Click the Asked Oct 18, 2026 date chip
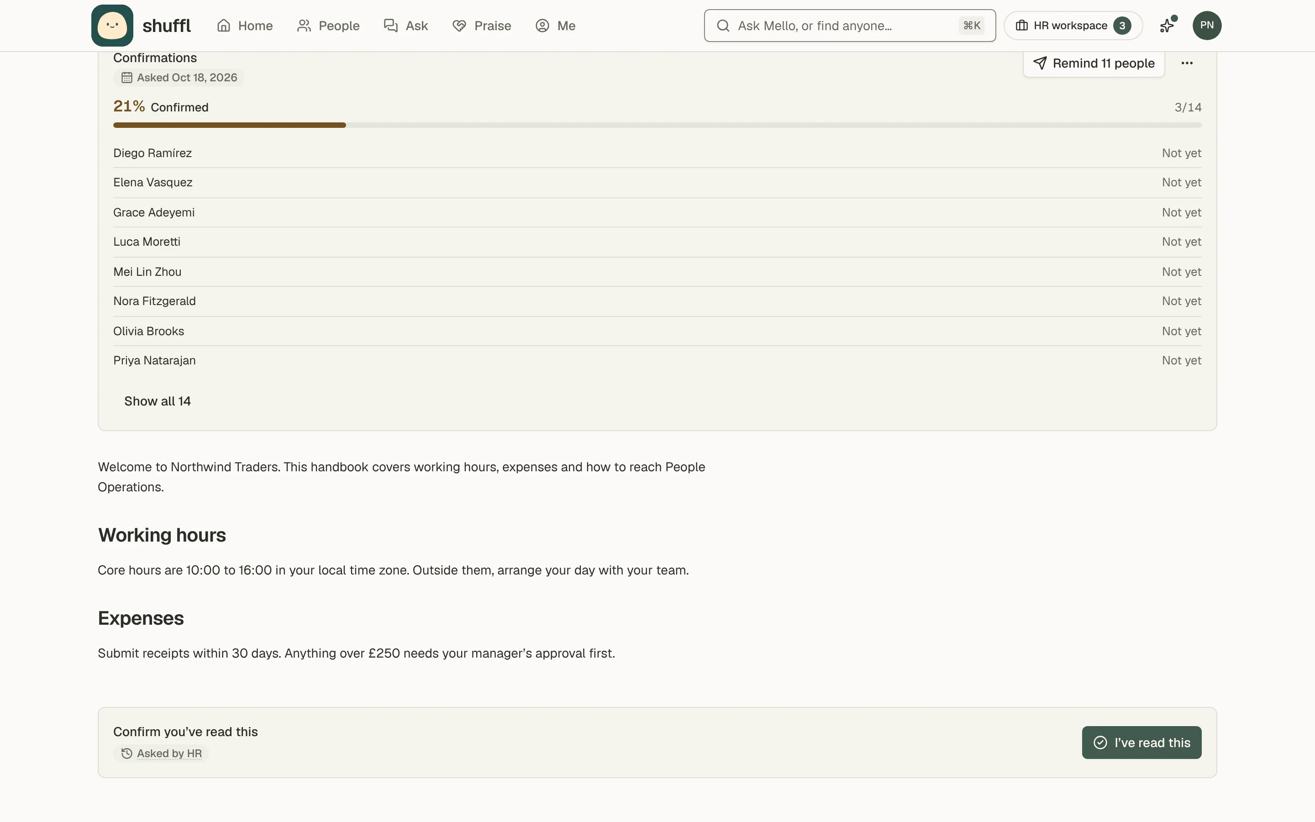The width and height of the screenshot is (1315, 822). (179, 78)
